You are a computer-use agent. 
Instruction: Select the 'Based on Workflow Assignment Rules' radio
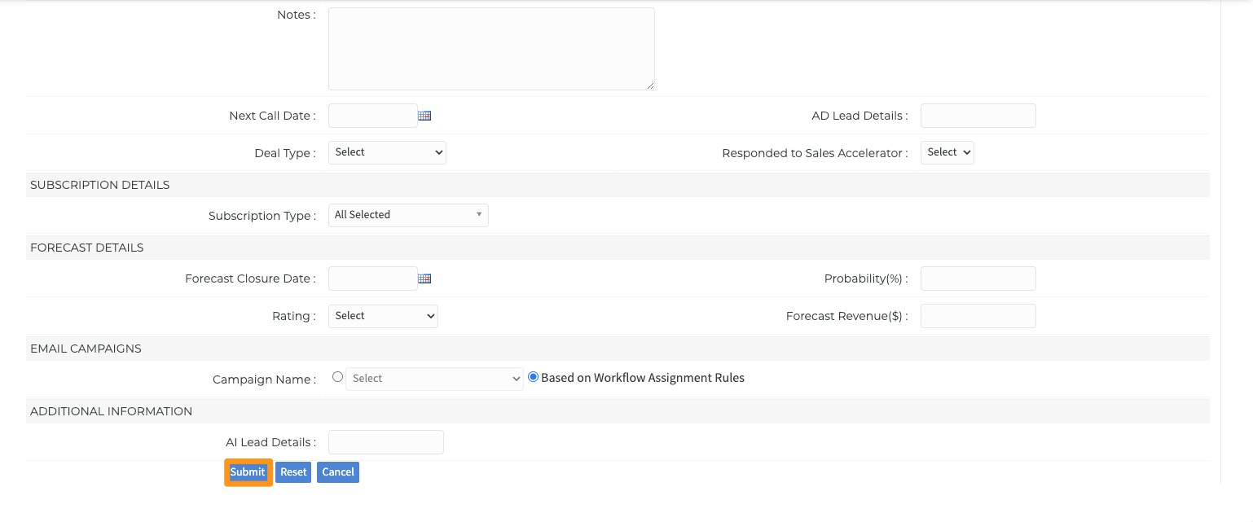(x=534, y=377)
